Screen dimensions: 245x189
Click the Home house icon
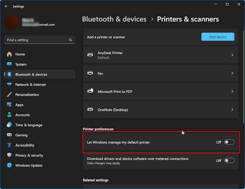pyautogui.click(x=9, y=54)
